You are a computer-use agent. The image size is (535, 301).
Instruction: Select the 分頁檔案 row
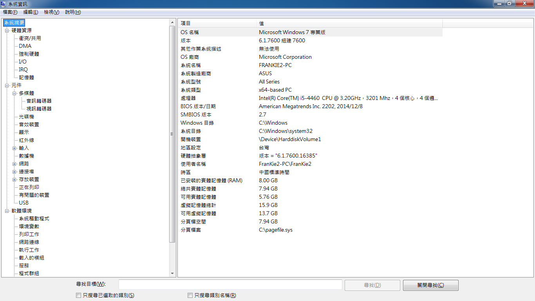pyautogui.click(x=311, y=230)
